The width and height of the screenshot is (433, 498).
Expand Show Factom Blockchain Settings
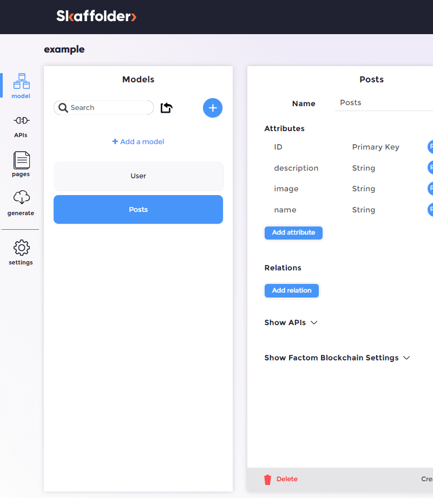pyautogui.click(x=337, y=358)
